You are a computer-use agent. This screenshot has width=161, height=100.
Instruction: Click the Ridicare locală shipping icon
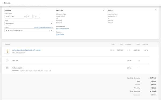pos(7,68)
